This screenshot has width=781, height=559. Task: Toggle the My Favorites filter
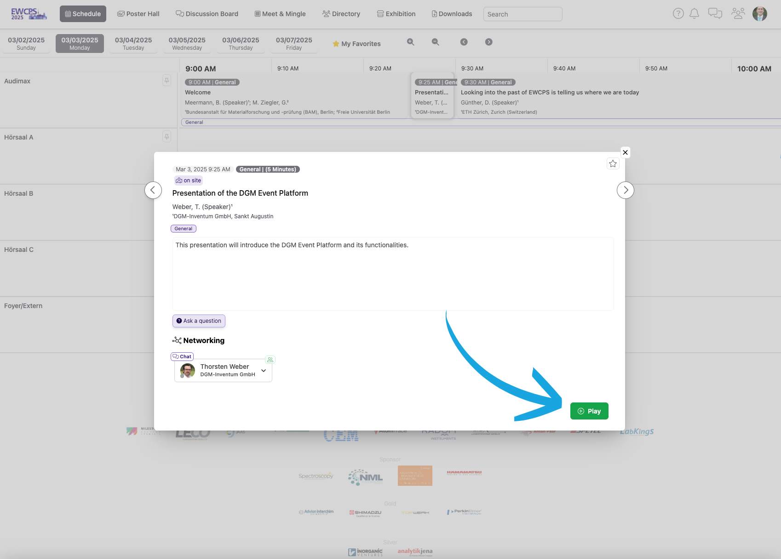(356, 44)
